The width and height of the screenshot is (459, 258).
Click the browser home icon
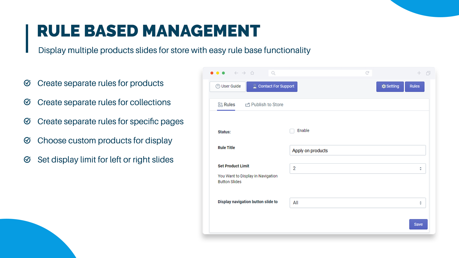(252, 73)
